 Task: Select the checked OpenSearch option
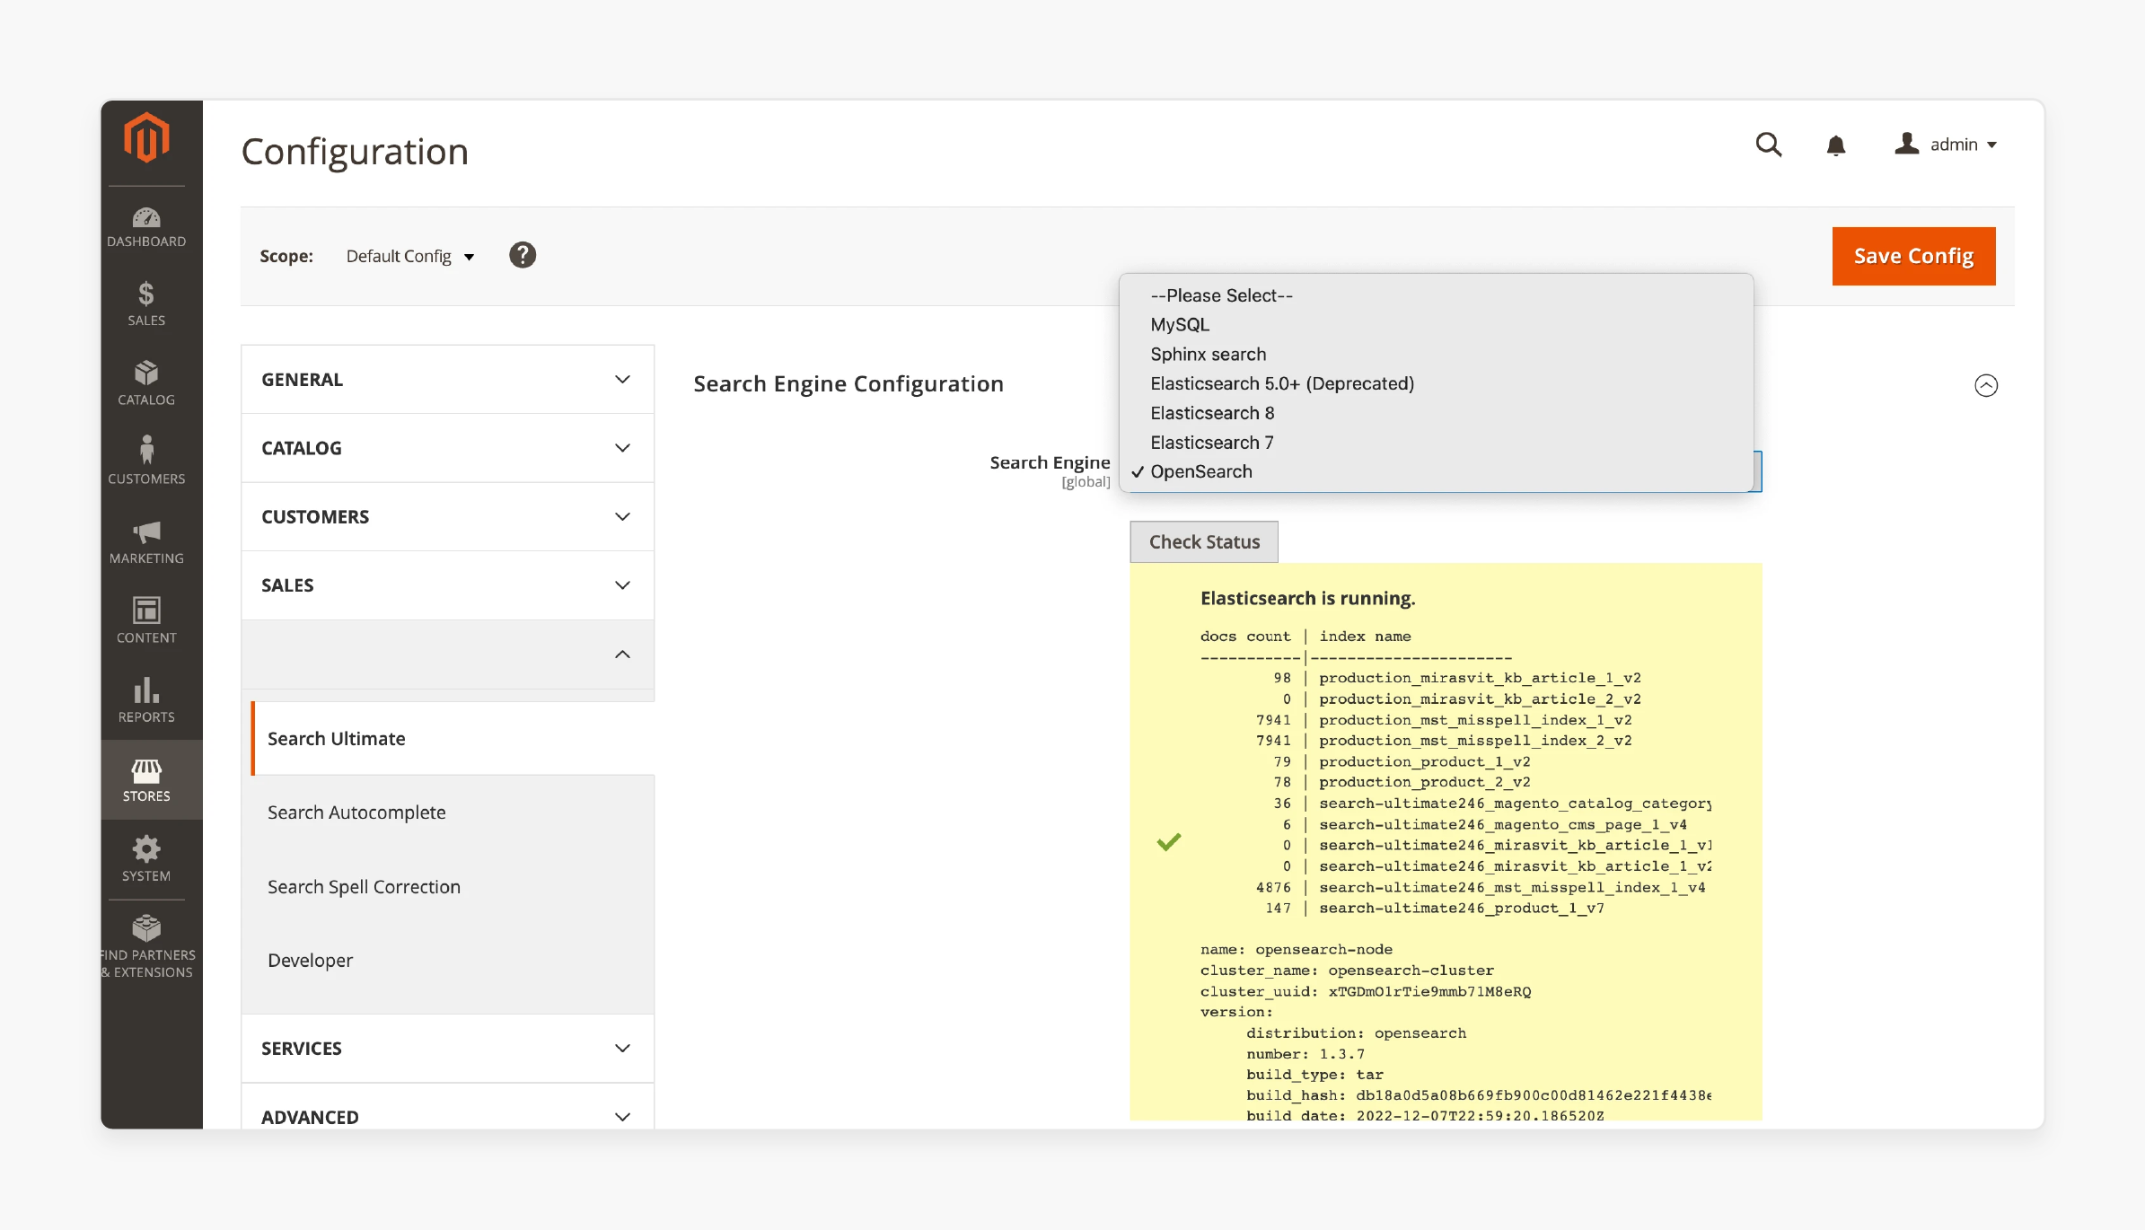tap(1436, 471)
